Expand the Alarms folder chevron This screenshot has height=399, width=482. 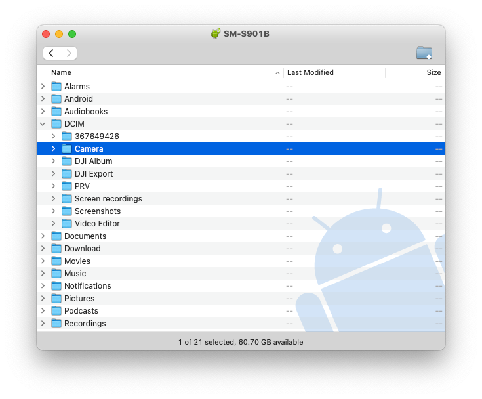point(43,87)
